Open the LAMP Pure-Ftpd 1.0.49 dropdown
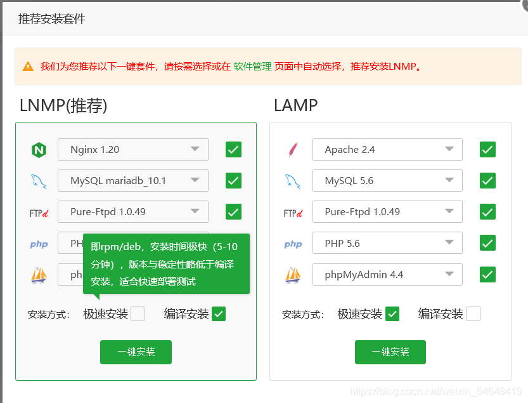 click(x=387, y=212)
